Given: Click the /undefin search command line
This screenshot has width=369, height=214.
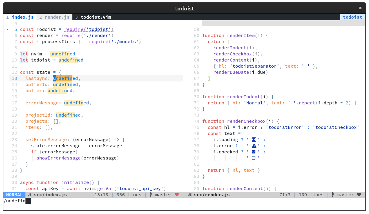Looking at the screenshot, I should [14, 201].
